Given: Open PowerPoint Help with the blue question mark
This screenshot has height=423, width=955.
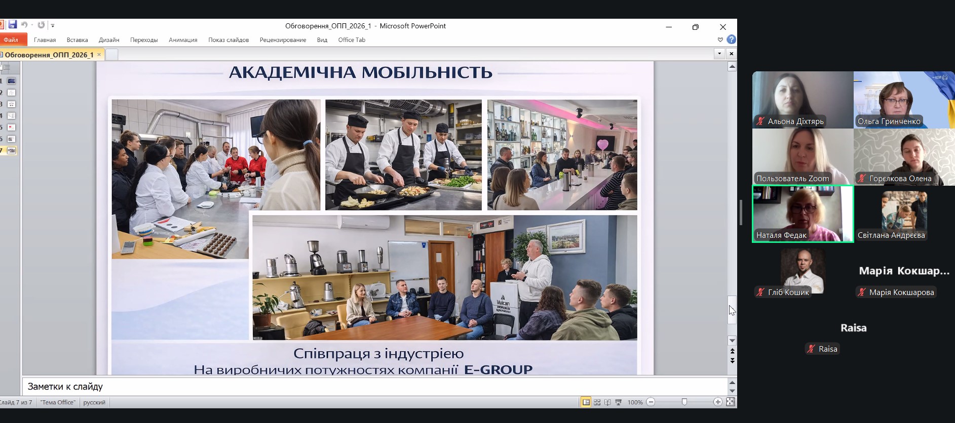Looking at the screenshot, I should pyautogui.click(x=731, y=39).
